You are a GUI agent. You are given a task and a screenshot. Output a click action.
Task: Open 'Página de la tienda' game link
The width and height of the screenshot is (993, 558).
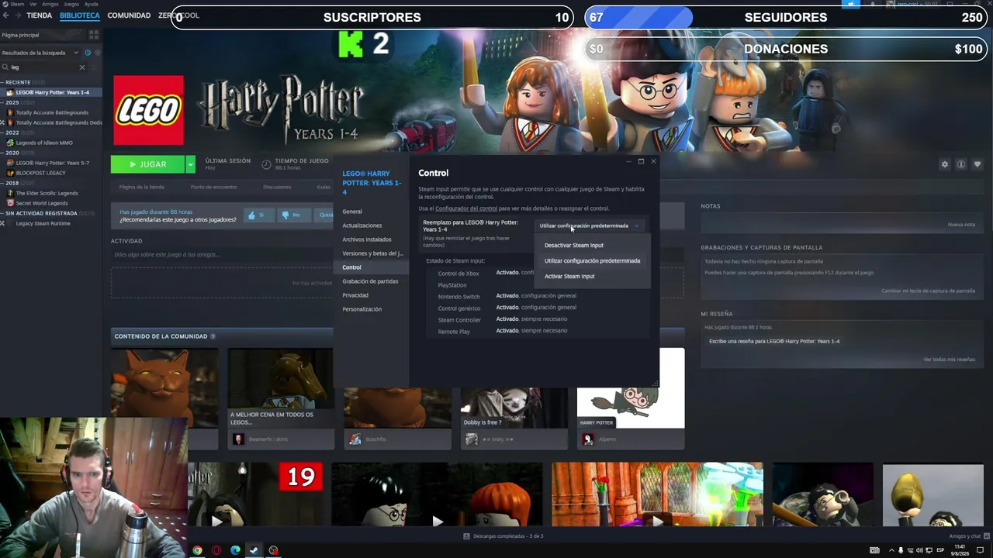pos(142,187)
